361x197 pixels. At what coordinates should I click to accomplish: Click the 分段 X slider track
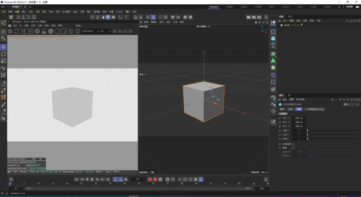[333, 130]
